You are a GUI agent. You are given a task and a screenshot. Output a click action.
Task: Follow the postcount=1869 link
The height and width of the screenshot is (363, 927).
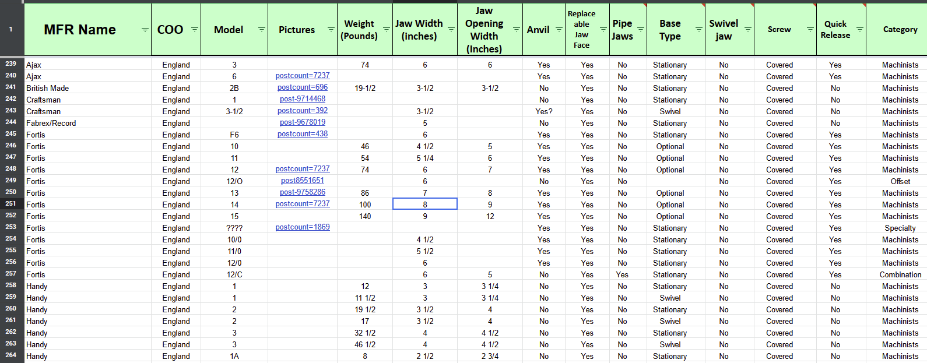click(302, 227)
